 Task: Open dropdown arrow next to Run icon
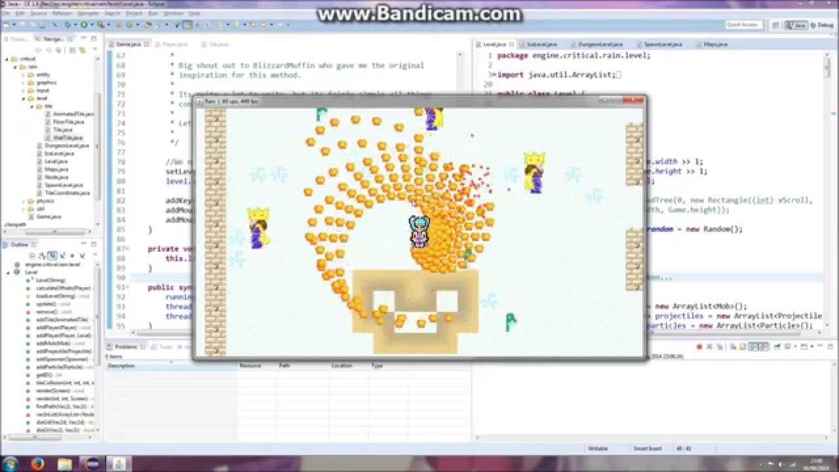click(x=92, y=24)
